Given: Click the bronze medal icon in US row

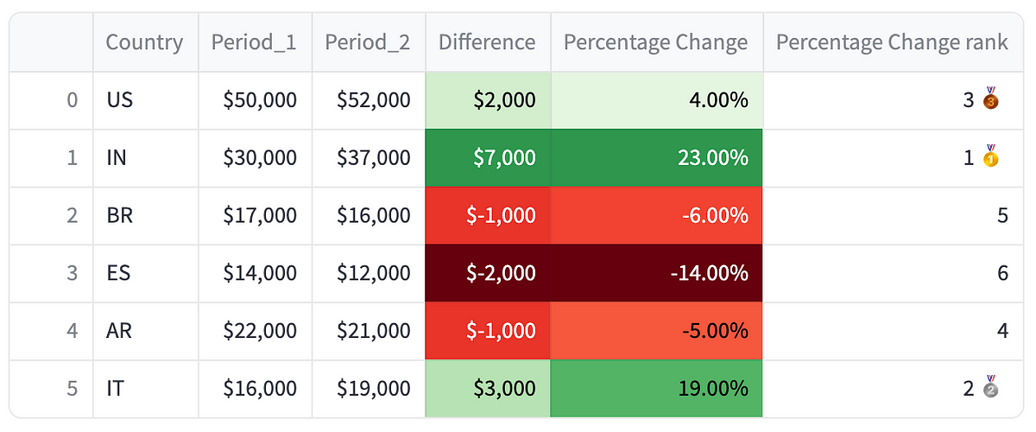Looking at the screenshot, I should coord(990,100).
